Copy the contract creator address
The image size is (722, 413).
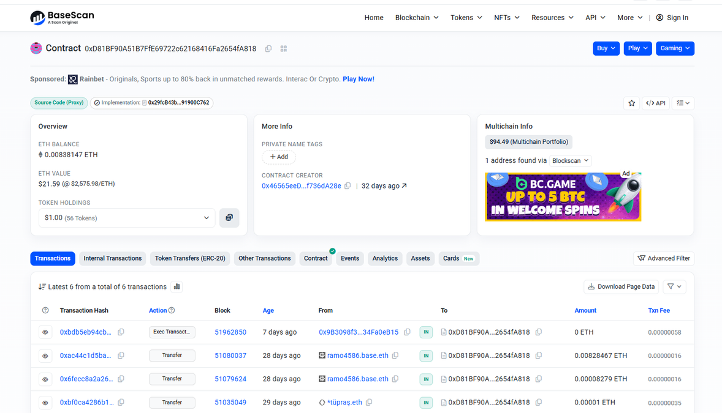click(x=348, y=186)
